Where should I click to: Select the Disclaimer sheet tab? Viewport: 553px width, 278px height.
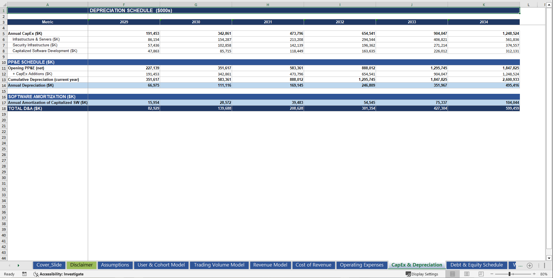(81, 265)
